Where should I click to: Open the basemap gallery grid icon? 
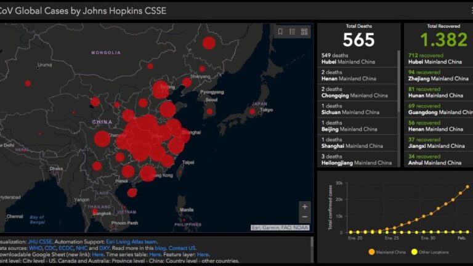pyautogui.click(x=305, y=31)
